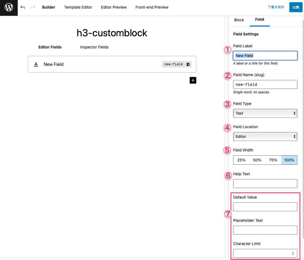Click the black plus add-field icon
This screenshot has height=260, width=304.
click(x=193, y=80)
